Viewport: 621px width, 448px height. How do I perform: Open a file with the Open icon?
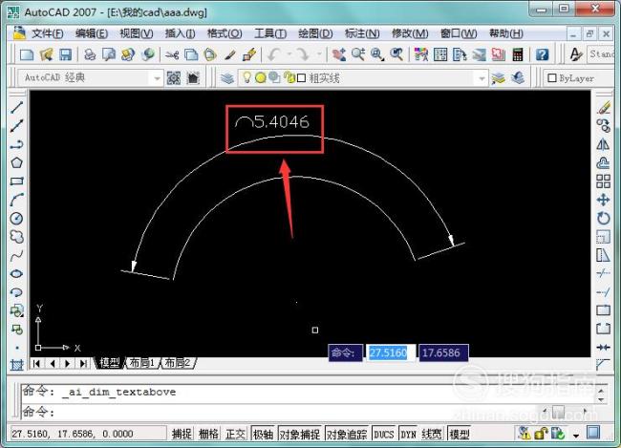coord(47,54)
